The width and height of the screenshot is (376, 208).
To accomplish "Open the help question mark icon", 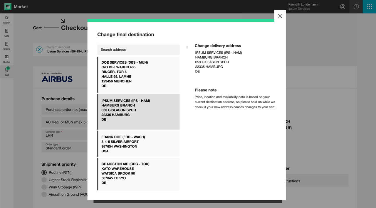I will tap(356, 7).
